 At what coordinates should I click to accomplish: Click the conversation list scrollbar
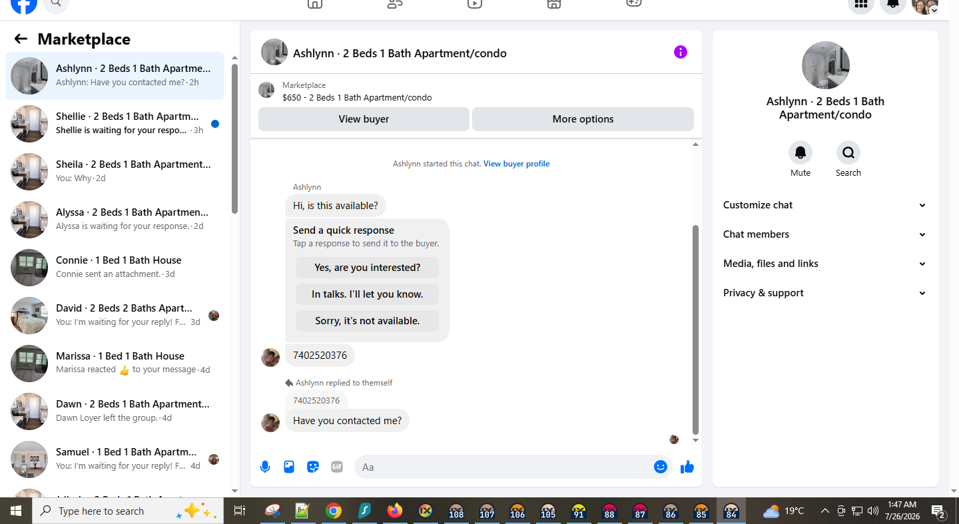[x=234, y=138]
